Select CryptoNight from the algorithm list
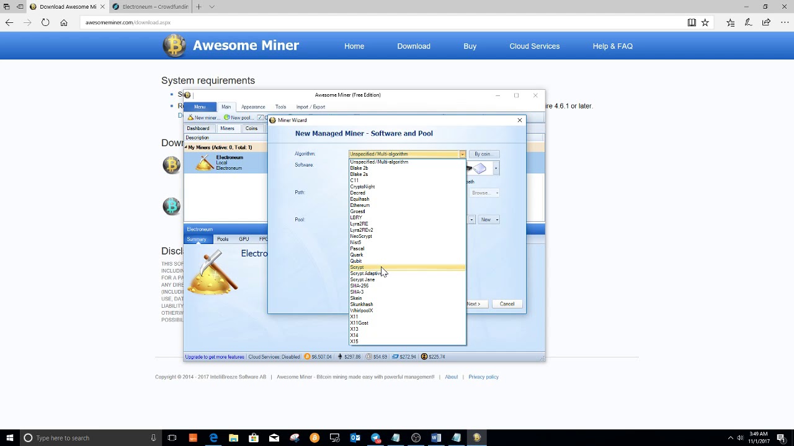The width and height of the screenshot is (794, 446). [x=407, y=187]
